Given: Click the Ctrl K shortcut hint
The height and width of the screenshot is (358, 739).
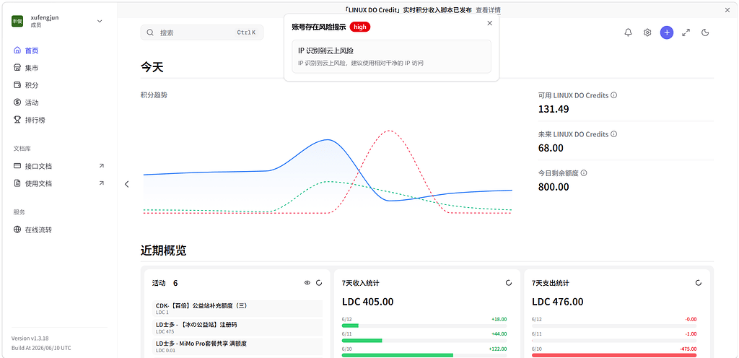Looking at the screenshot, I should (x=246, y=32).
